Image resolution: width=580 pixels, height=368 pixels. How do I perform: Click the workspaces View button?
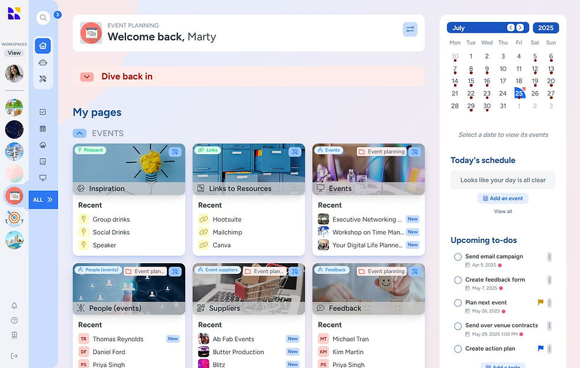14,53
